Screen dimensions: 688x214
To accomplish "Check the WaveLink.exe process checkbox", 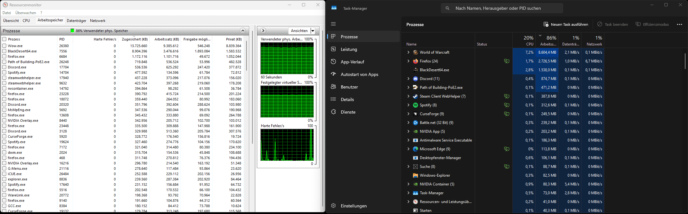I will (x=4, y=195).
